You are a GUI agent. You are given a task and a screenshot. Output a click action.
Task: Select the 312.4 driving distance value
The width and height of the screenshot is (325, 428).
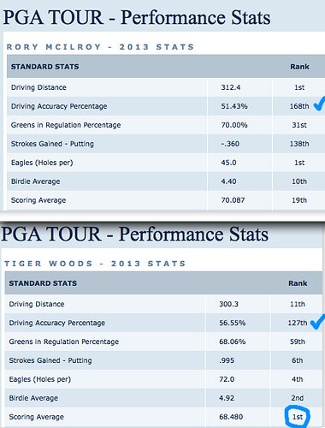[x=231, y=87]
